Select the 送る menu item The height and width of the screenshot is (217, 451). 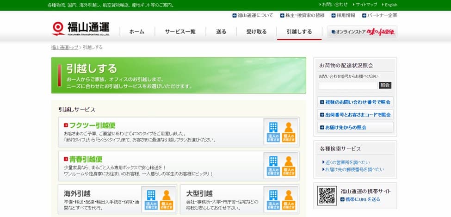pos(221,32)
